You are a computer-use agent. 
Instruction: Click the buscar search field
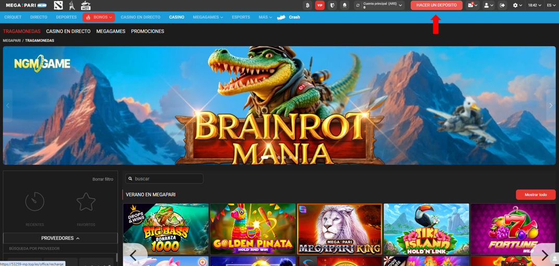pos(164,179)
